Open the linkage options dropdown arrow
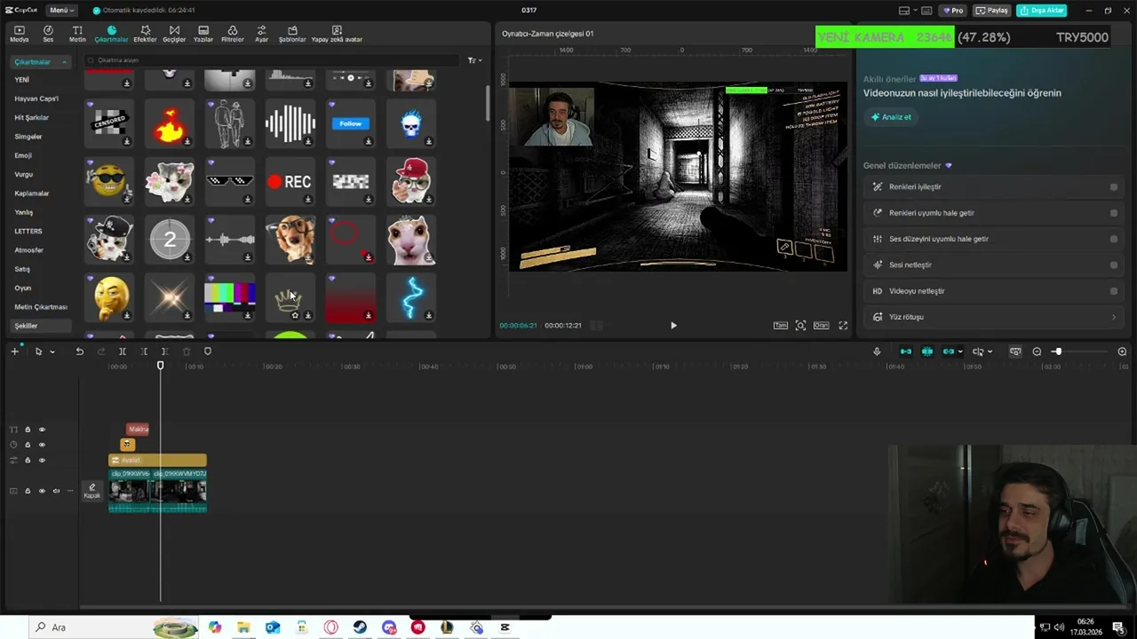 coord(960,352)
